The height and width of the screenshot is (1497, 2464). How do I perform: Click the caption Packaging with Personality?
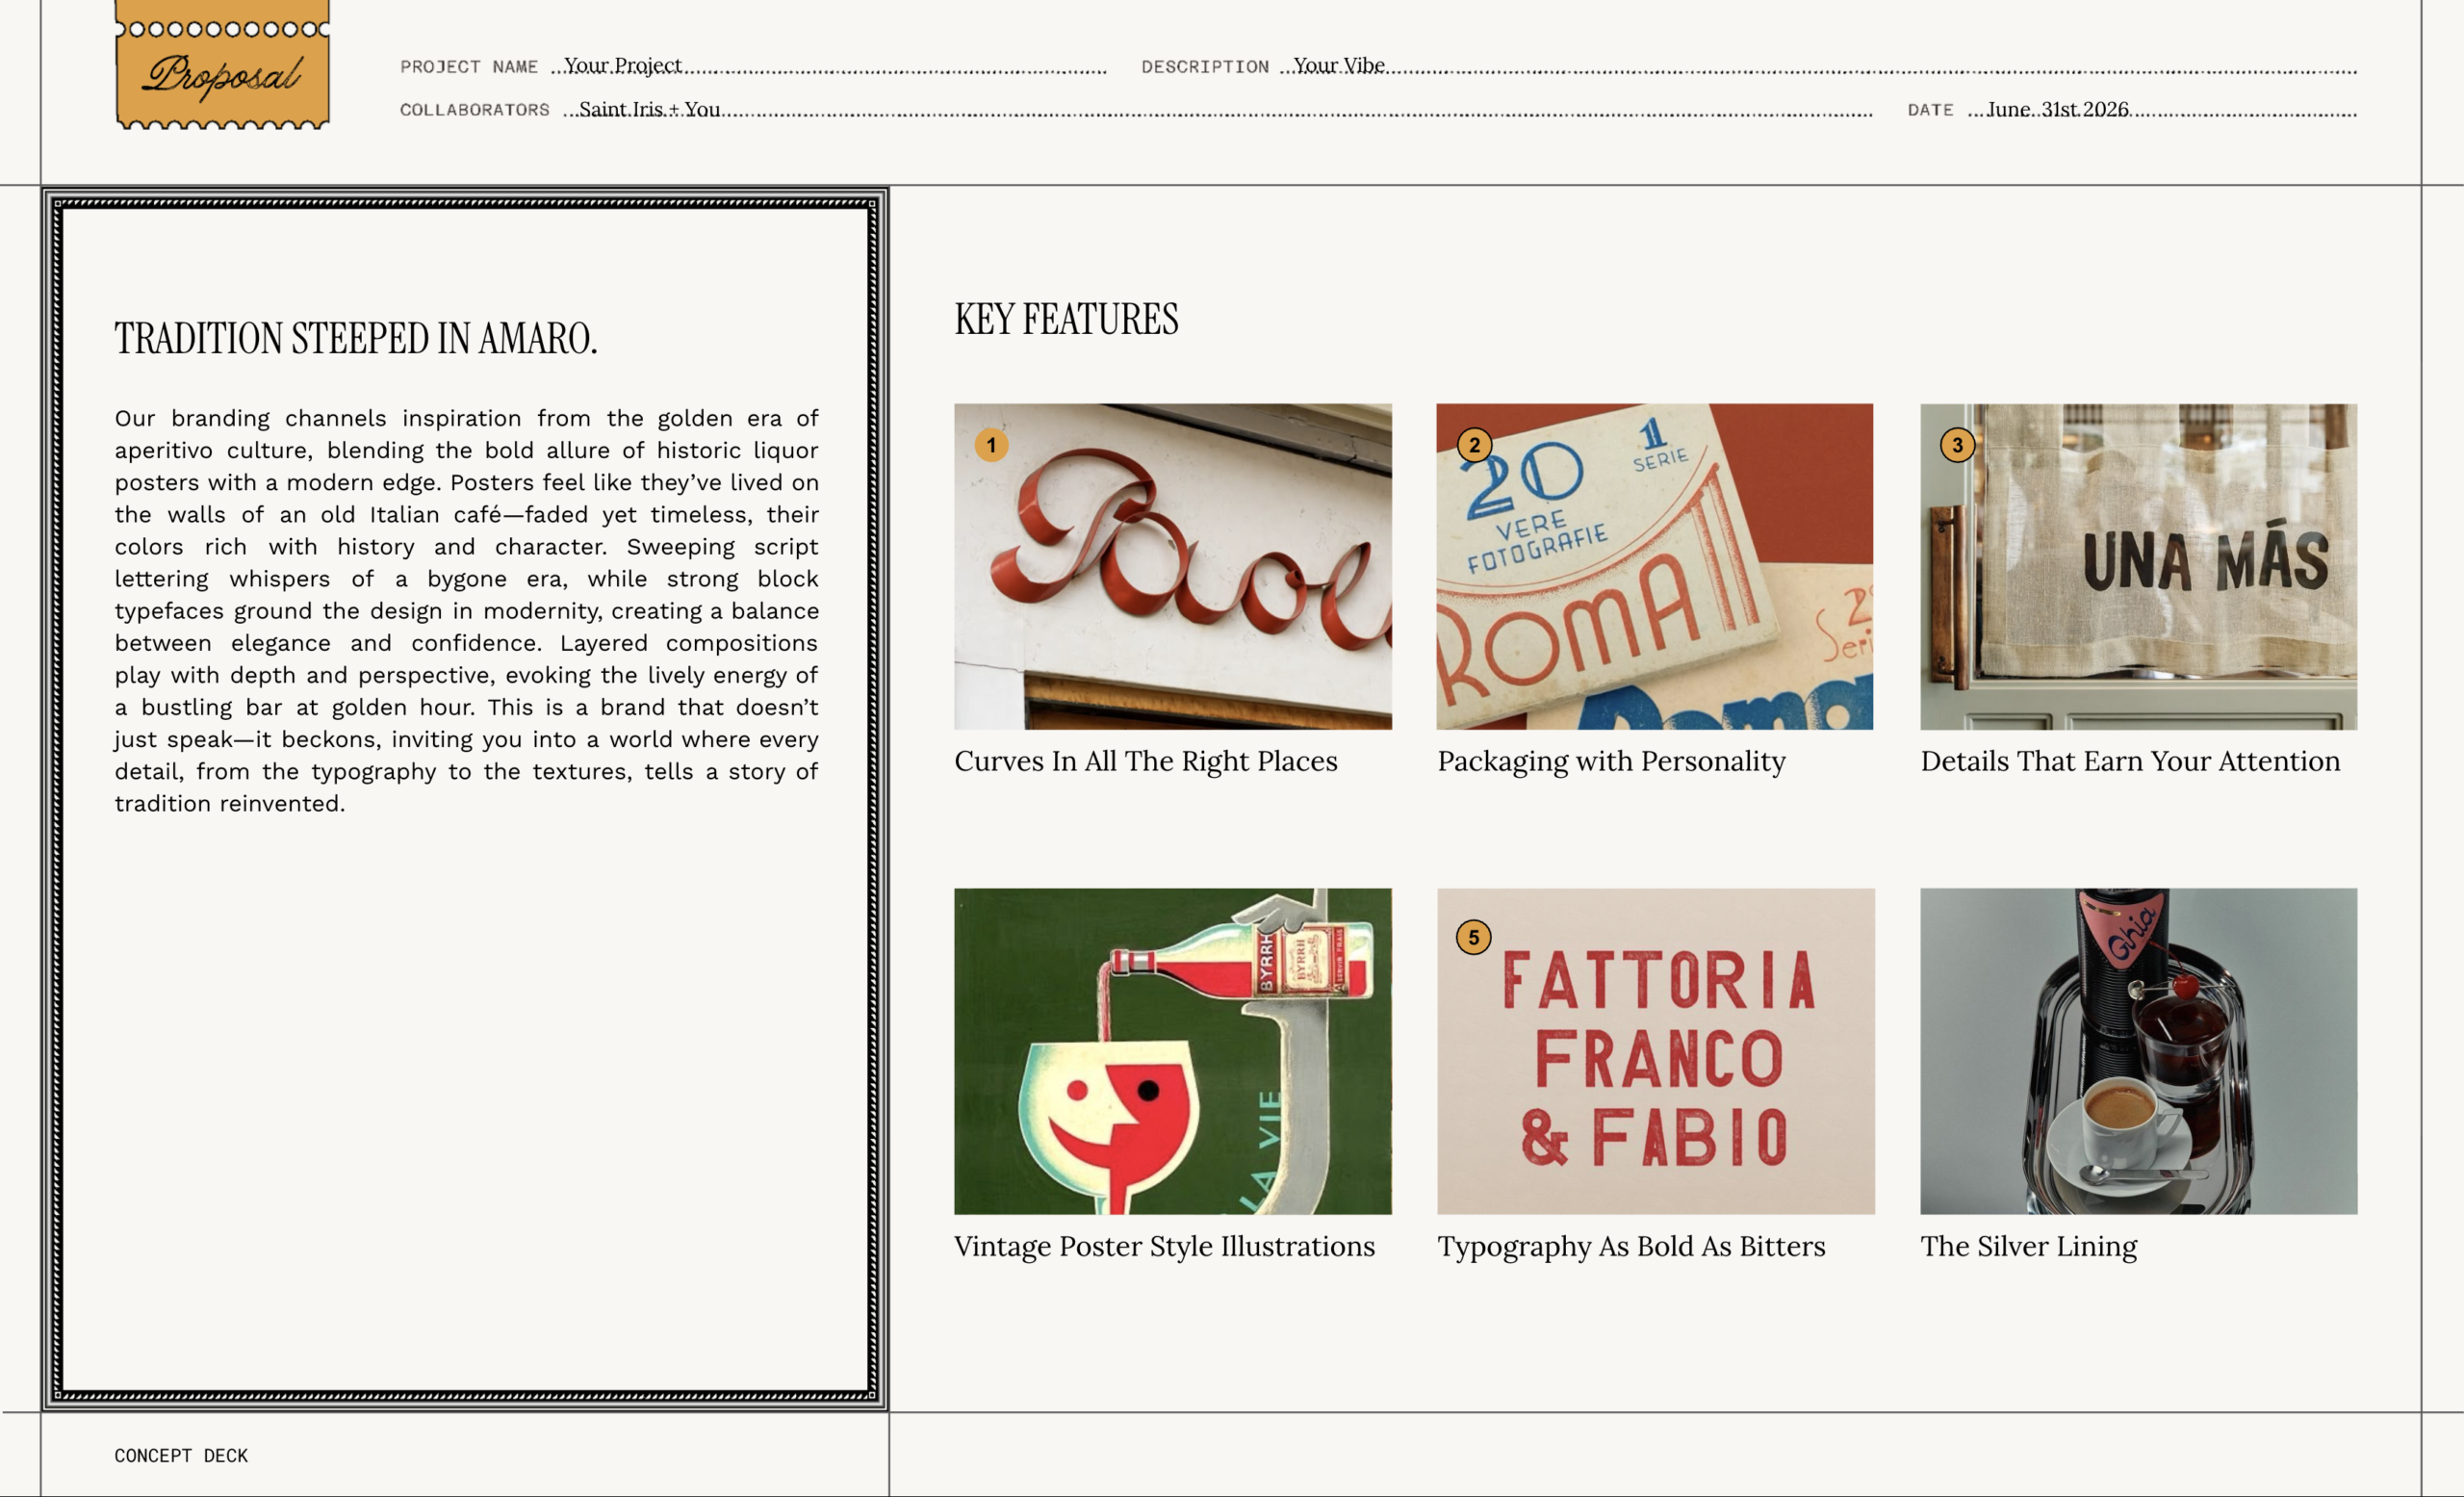(x=1611, y=762)
